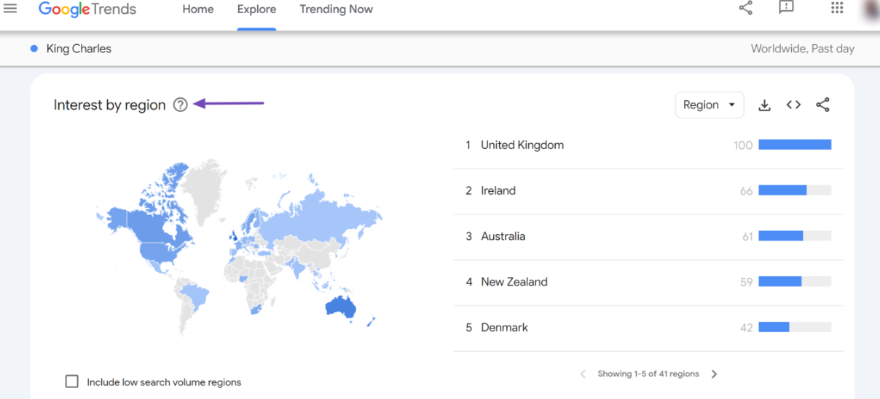Expand the Region dropdown
The width and height of the screenshot is (880, 399).
click(x=710, y=105)
